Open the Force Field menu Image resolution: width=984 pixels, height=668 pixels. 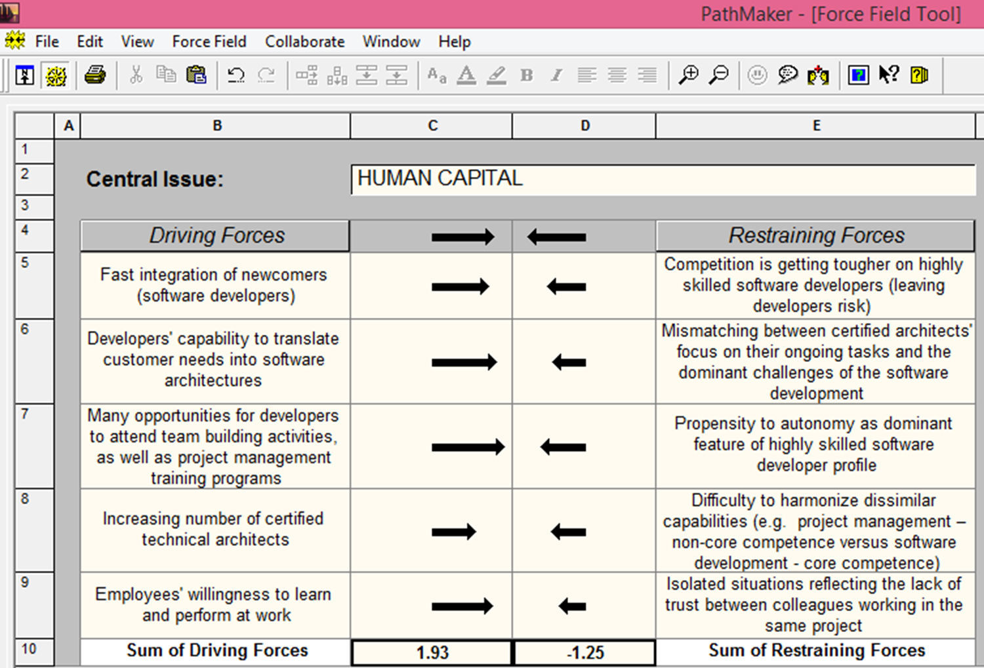point(209,42)
